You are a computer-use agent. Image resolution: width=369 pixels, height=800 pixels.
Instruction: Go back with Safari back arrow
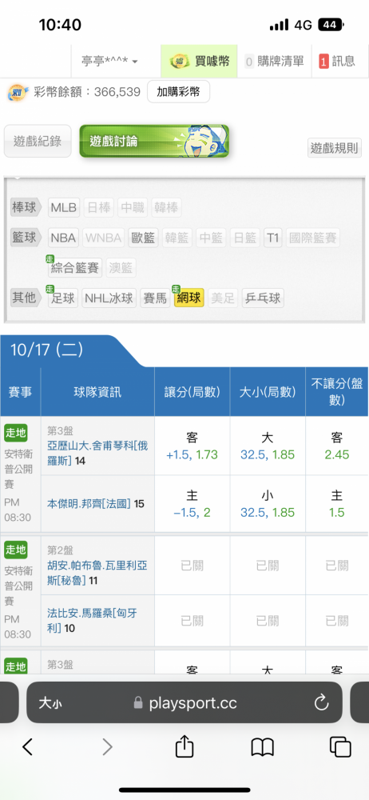[x=28, y=747]
